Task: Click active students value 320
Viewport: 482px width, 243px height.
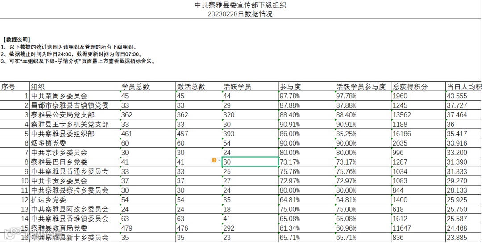Action: 250,115
